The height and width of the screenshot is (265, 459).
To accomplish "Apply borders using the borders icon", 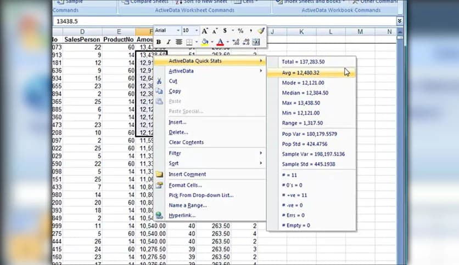I will click(x=189, y=42).
